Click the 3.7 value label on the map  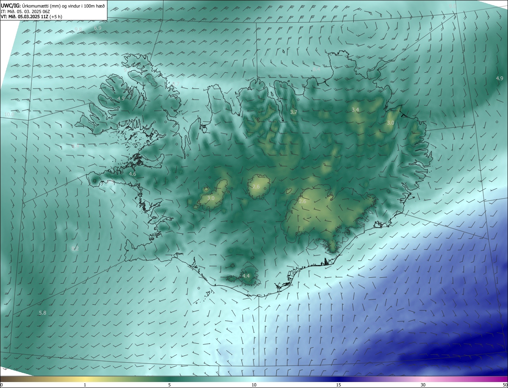coord(293,112)
